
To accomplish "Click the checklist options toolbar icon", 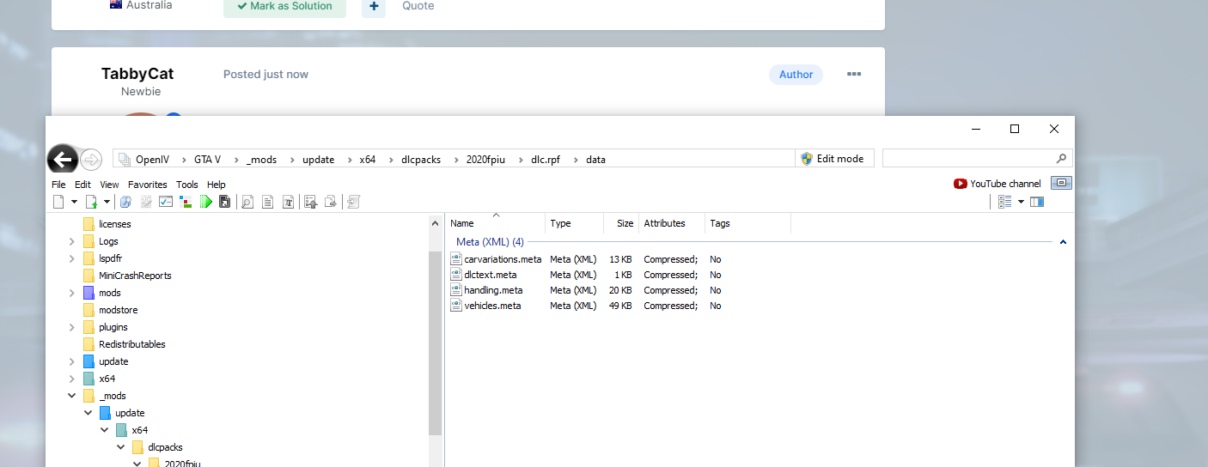I will tap(166, 202).
